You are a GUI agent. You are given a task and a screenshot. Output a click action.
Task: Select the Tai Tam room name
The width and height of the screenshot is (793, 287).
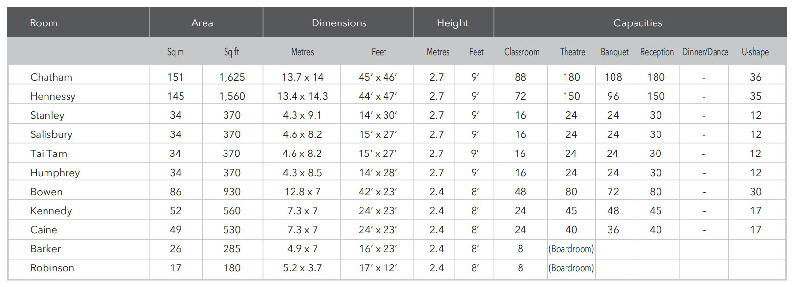[48, 154]
